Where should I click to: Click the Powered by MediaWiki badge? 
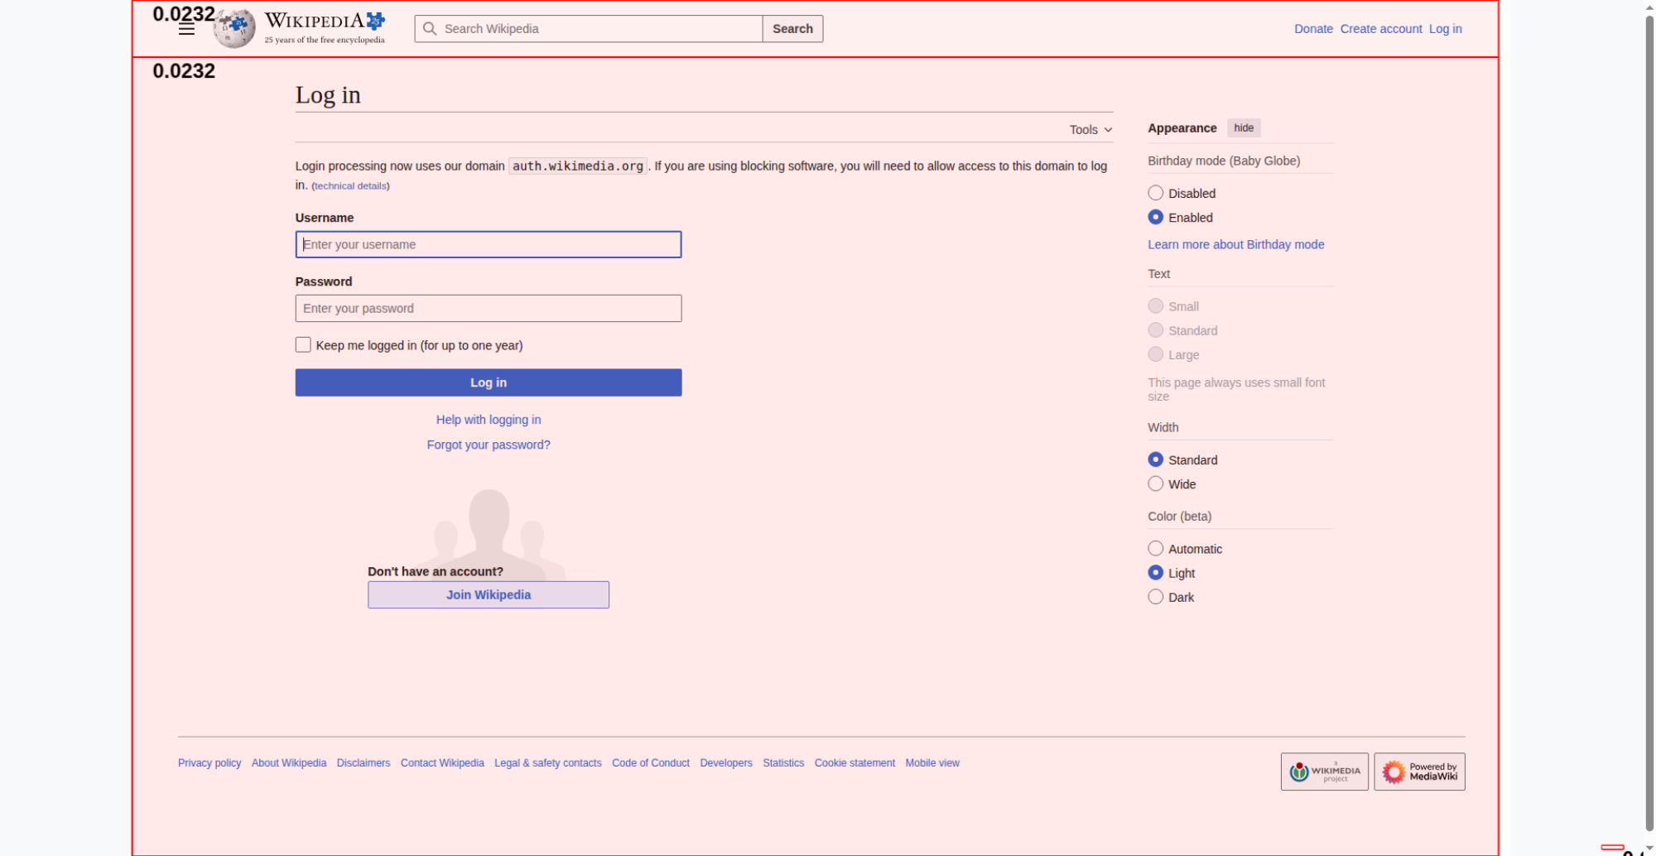click(1419, 772)
